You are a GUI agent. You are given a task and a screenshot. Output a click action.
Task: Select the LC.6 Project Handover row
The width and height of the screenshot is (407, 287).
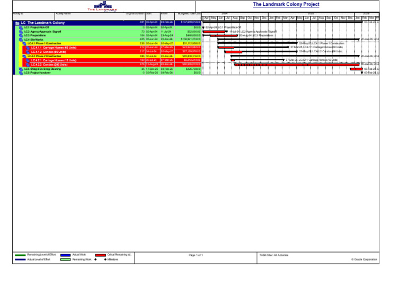coord(109,73)
